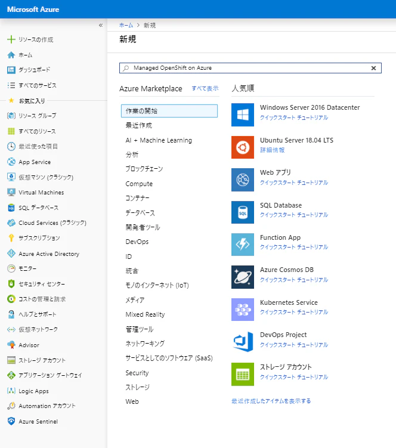Select the 分析 category
396x448 pixels.
(132, 155)
